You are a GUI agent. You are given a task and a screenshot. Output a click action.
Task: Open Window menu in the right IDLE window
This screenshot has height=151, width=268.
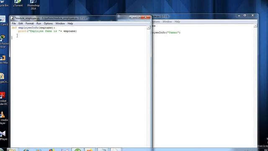pyautogui.click(x=167, y=21)
